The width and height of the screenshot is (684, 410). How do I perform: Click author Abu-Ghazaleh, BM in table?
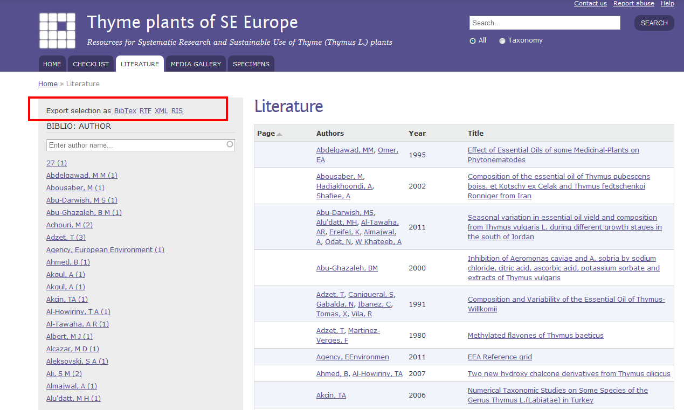(347, 268)
